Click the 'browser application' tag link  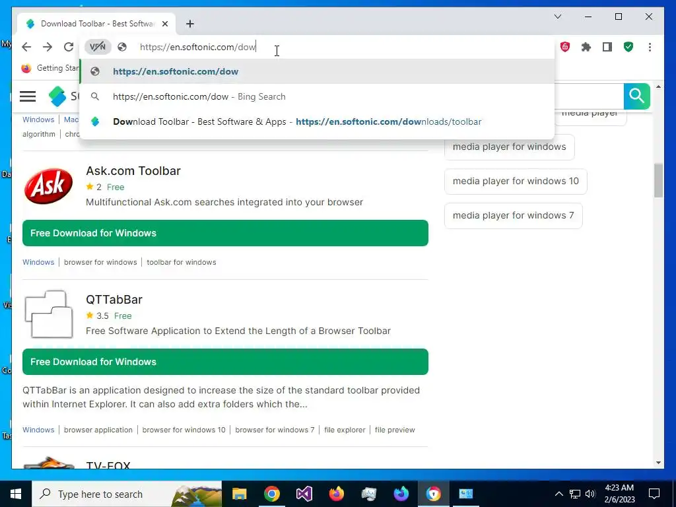click(x=98, y=430)
